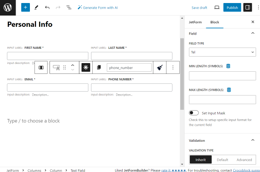The image size is (260, 172).
Task: Click the phone_number field name input
Action: 129,67
